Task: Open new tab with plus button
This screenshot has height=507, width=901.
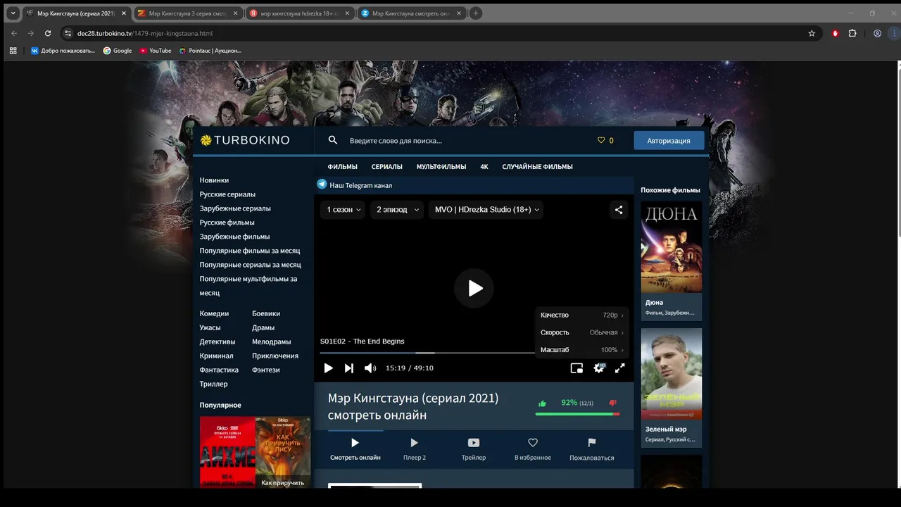Action: click(x=476, y=13)
